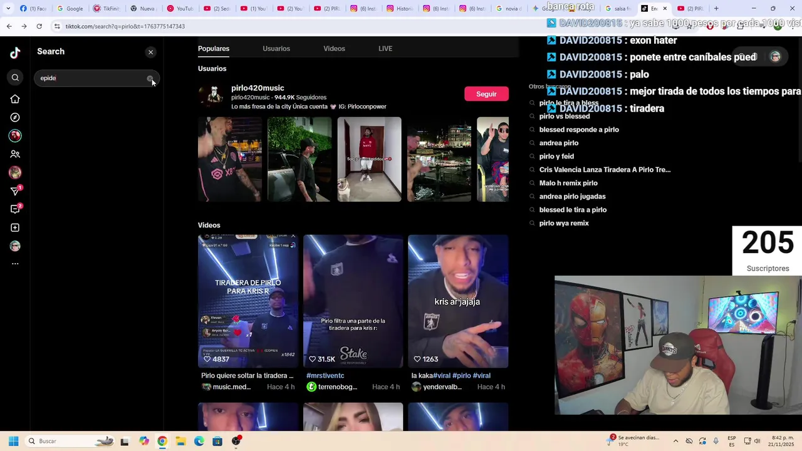
Task: Open the weather widget showing 19°C
Action: [634, 441]
